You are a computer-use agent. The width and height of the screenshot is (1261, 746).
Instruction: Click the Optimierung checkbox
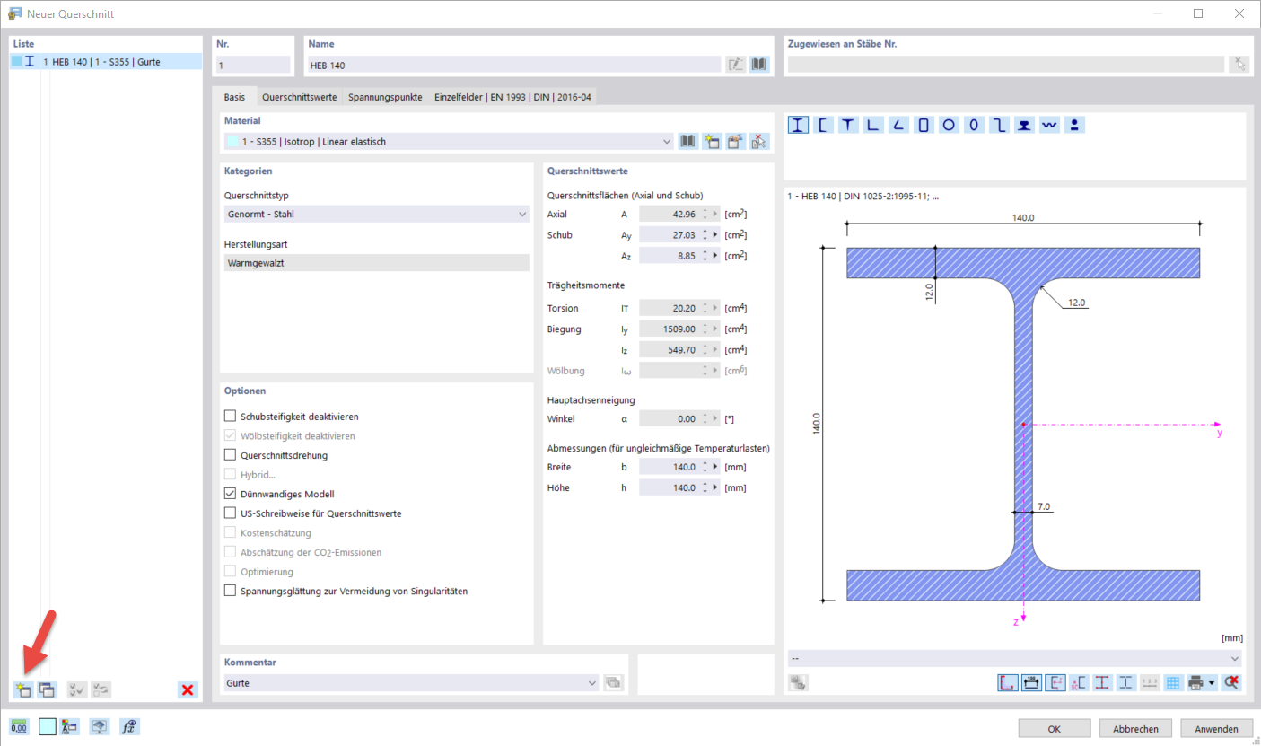(x=231, y=571)
